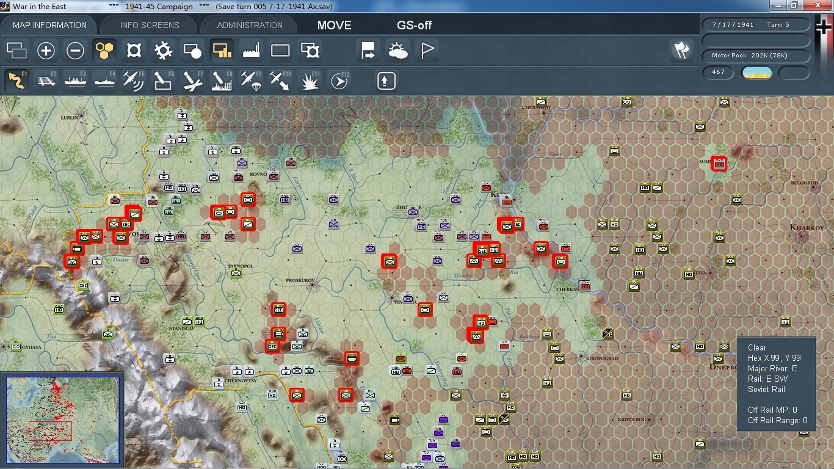Image resolution: width=834 pixels, height=469 pixels.
Task: Switch to the INFO SCREENS tab
Action: point(150,25)
